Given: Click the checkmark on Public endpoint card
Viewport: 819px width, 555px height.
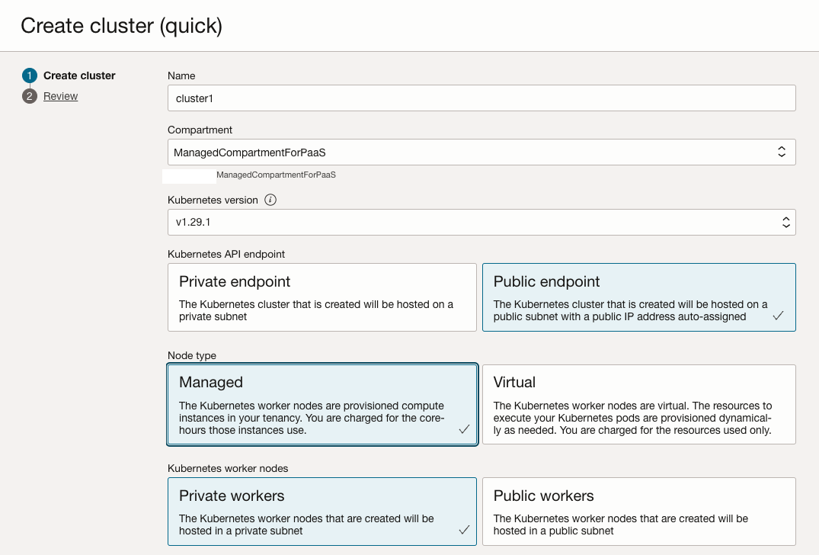Looking at the screenshot, I should (778, 315).
